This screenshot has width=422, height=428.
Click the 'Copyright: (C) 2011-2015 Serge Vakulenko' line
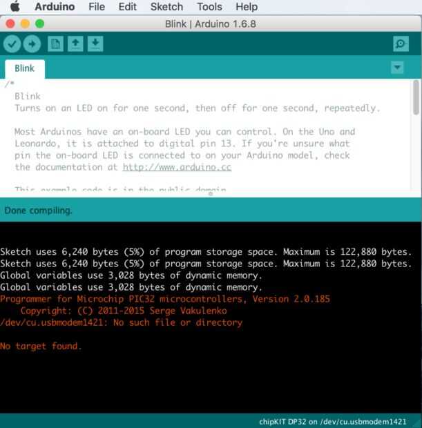(x=124, y=311)
